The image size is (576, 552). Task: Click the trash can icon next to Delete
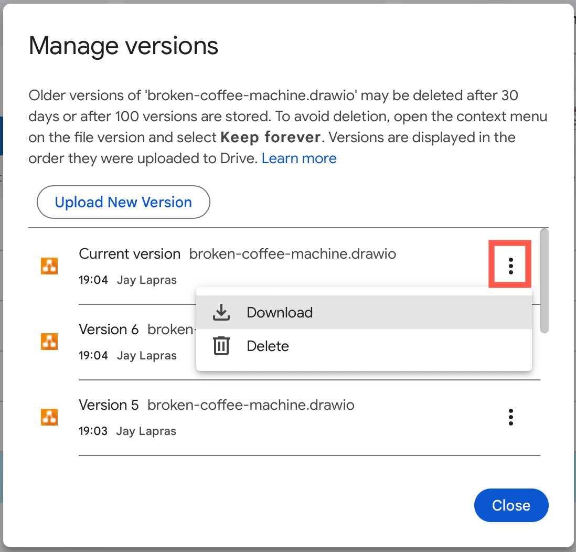[221, 345]
